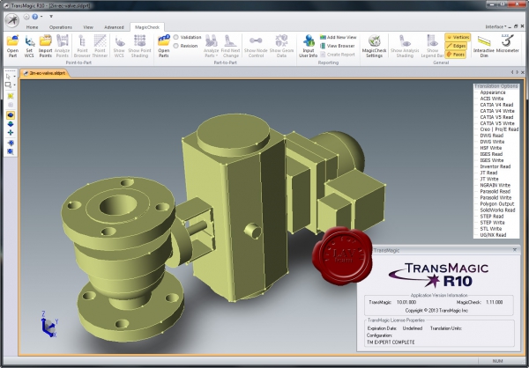The height and width of the screenshot is (368, 529).
Task: Open the TransMagic application orb menu
Action: click(x=11, y=20)
